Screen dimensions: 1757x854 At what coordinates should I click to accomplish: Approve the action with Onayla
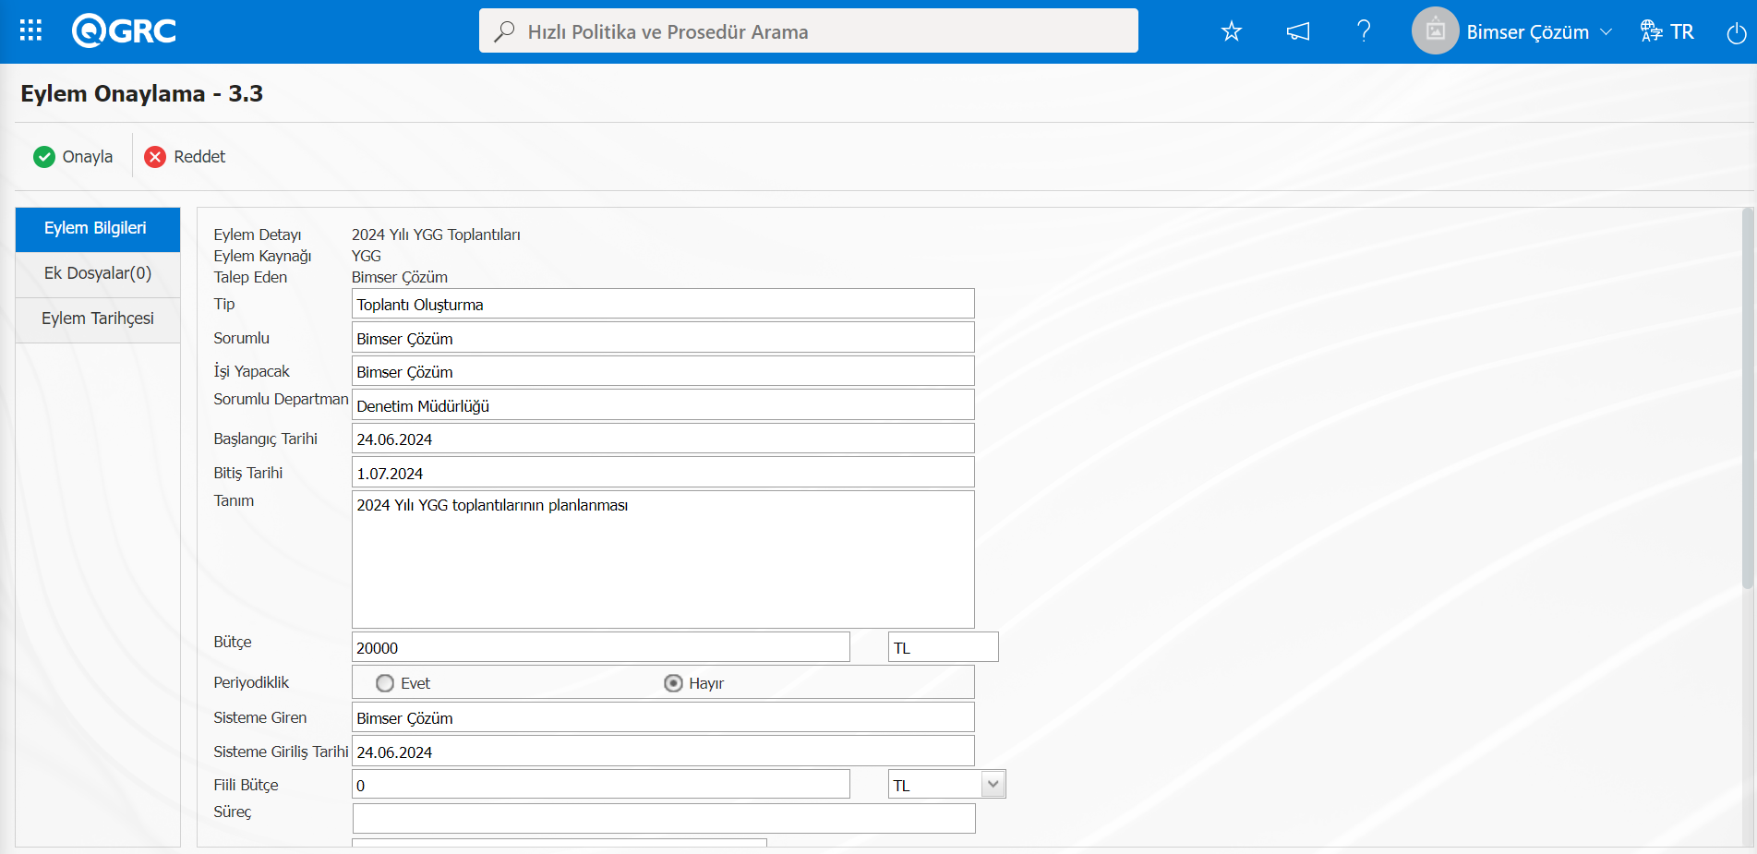[73, 157]
